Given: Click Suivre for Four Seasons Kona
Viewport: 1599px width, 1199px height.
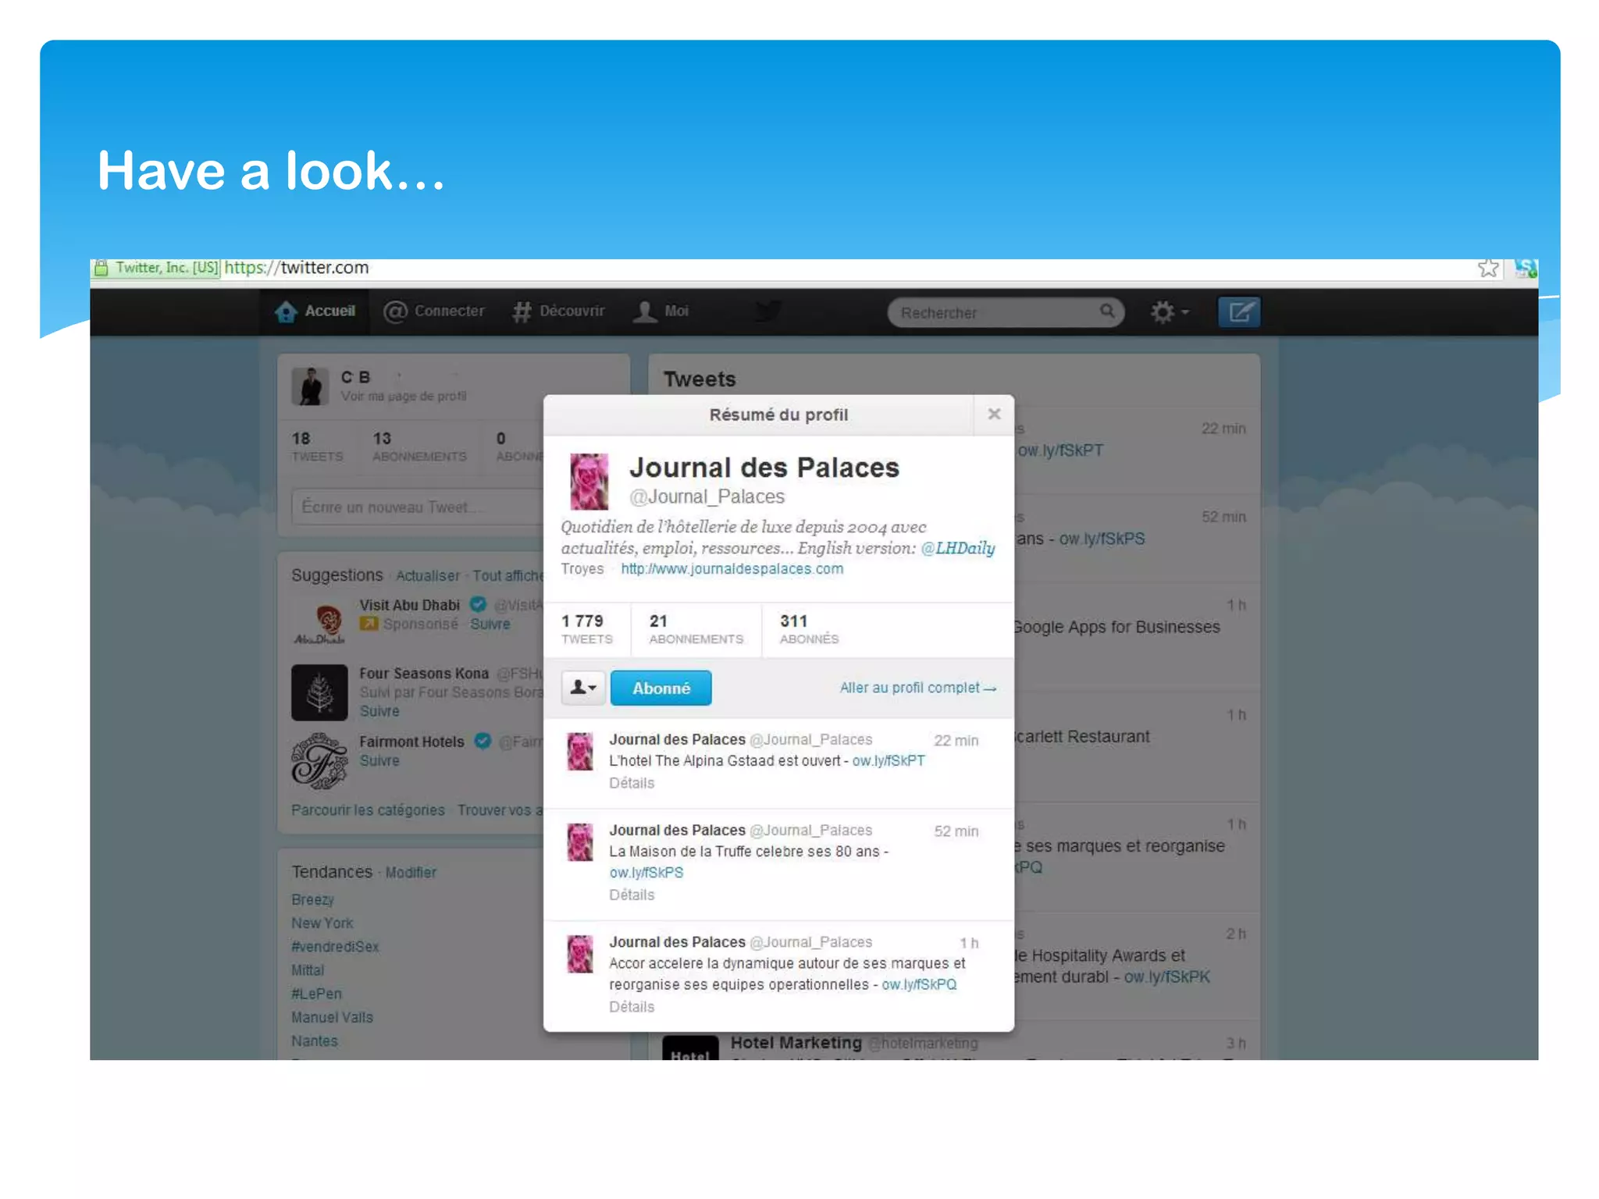Looking at the screenshot, I should click(379, 712).
